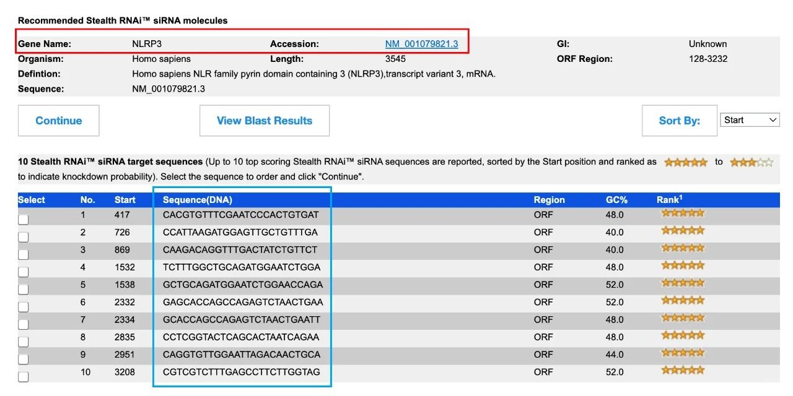The height and width of the screenshot is (396, 793).
Task: Check the select box for sequence 1
Action: 23,219
